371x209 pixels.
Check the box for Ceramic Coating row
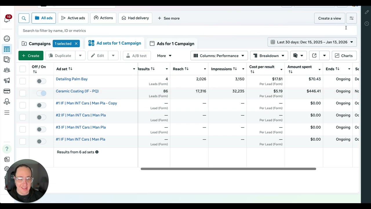coord(23,93)
